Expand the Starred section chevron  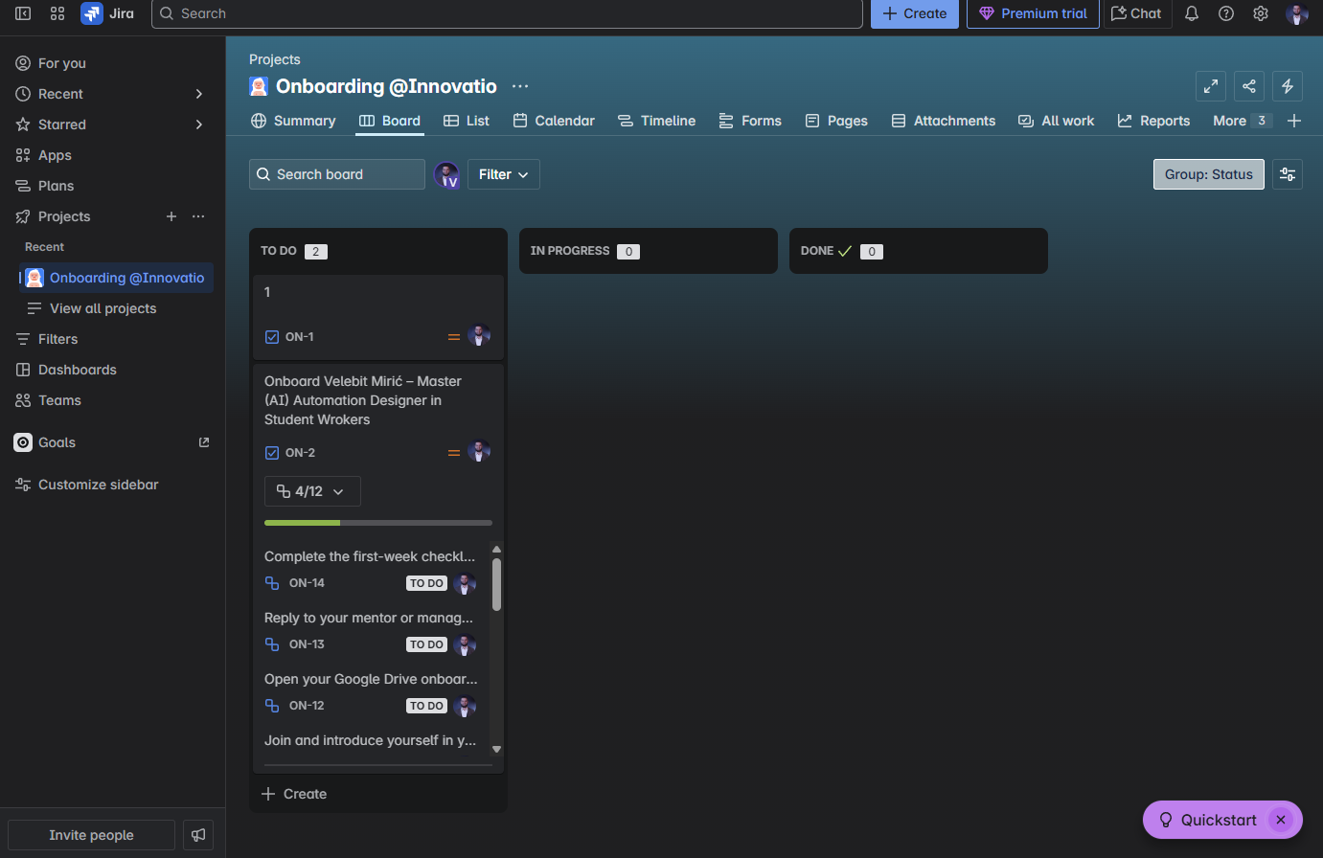pos(198,124)
